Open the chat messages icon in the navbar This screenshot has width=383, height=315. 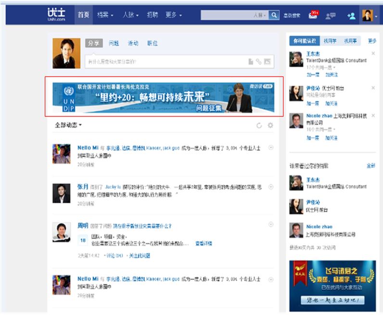pyautogui.click(x=331, y=16)
